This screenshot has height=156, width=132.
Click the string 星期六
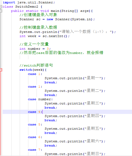[x=93, y=141]
